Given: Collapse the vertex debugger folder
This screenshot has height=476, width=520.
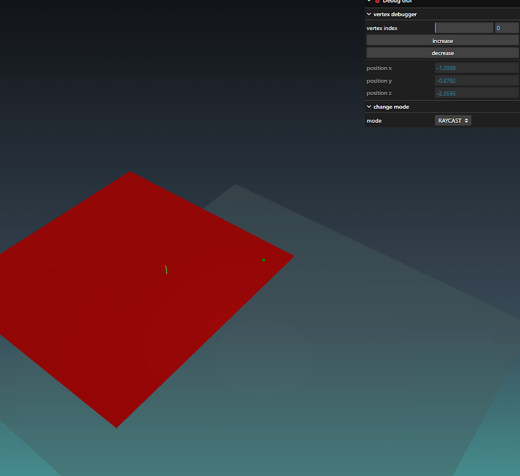Looking at the screenshot, I should tap(443, 14).
